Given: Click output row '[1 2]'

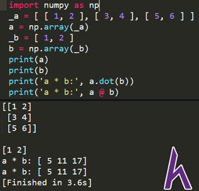Looking at the screenshot, I should (x=14, y=150).
